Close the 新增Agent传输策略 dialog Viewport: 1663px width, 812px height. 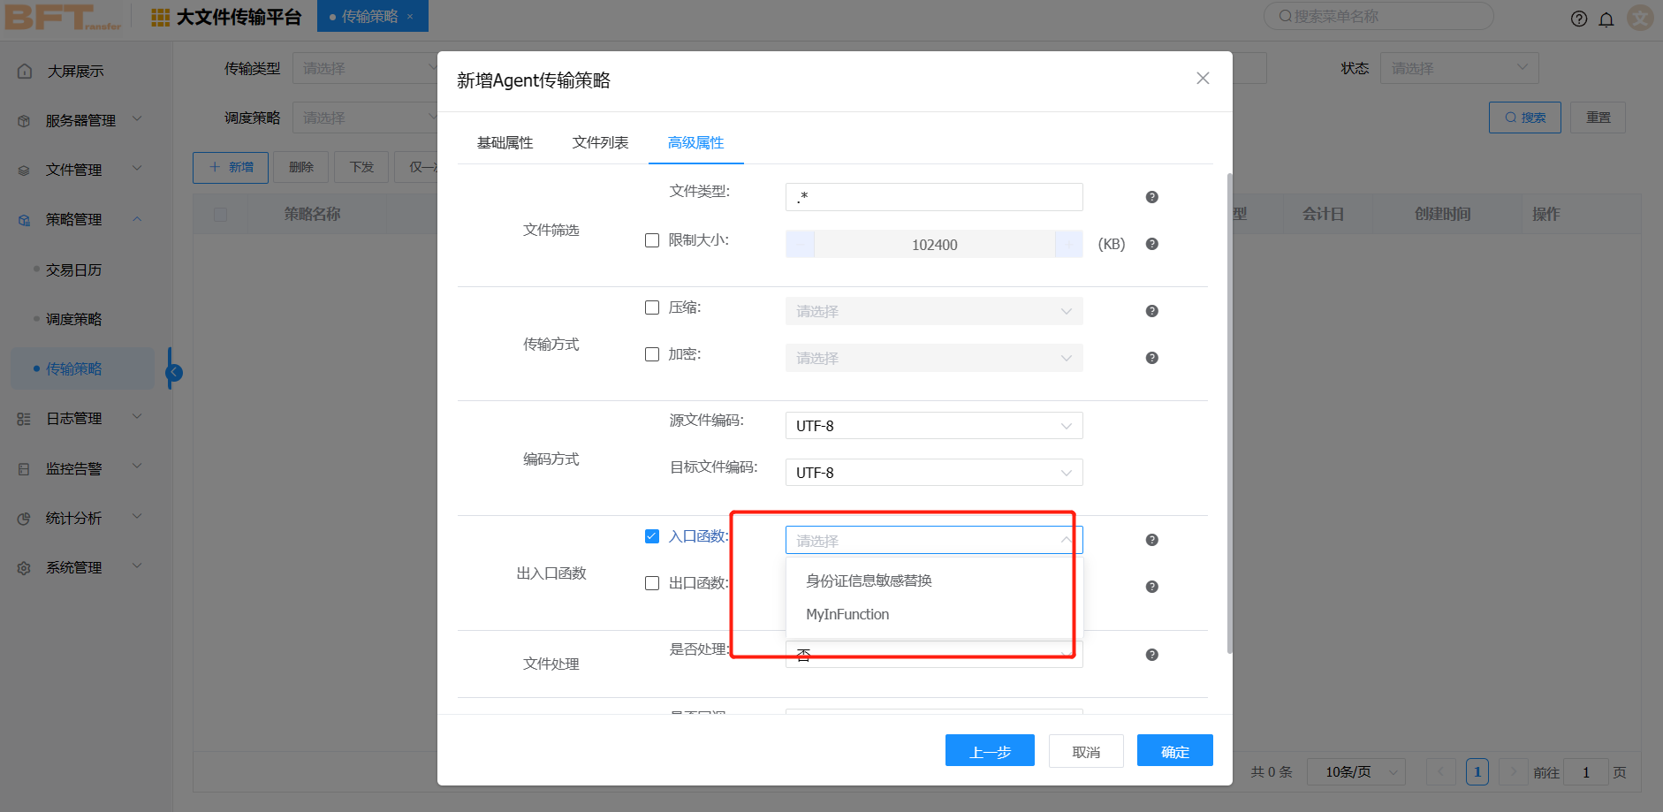(1203, 79)
